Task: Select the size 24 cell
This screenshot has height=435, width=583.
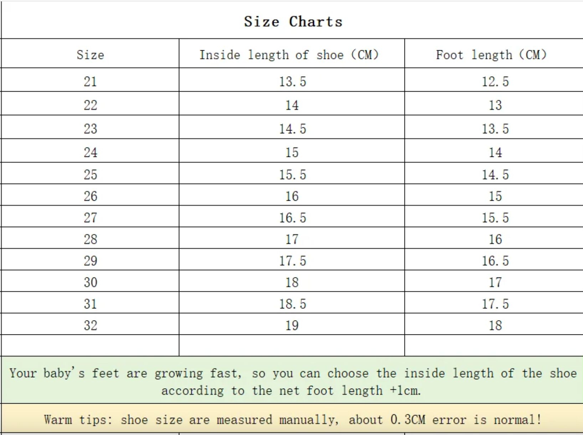Action: point(90,152)
